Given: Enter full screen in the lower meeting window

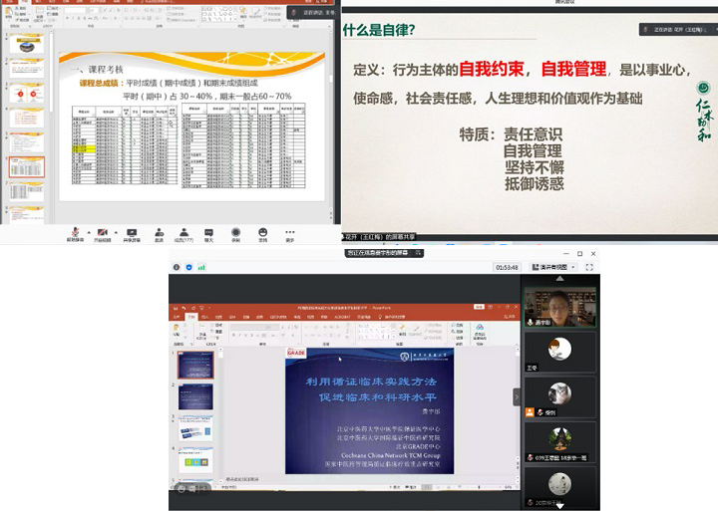Looking at the screenshot, I should point(589,267).
